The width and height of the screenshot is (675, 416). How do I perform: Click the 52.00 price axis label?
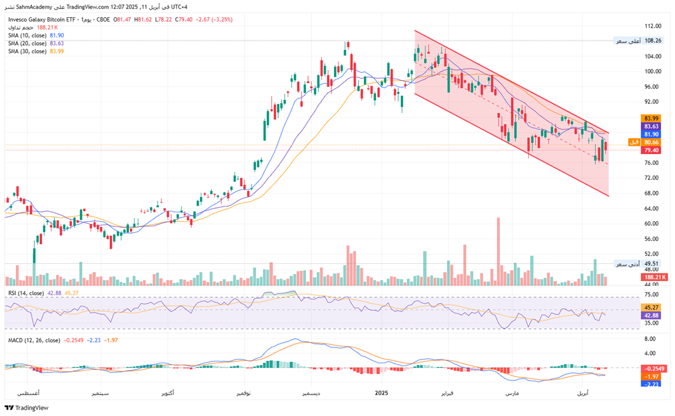[x=652, y=254]
